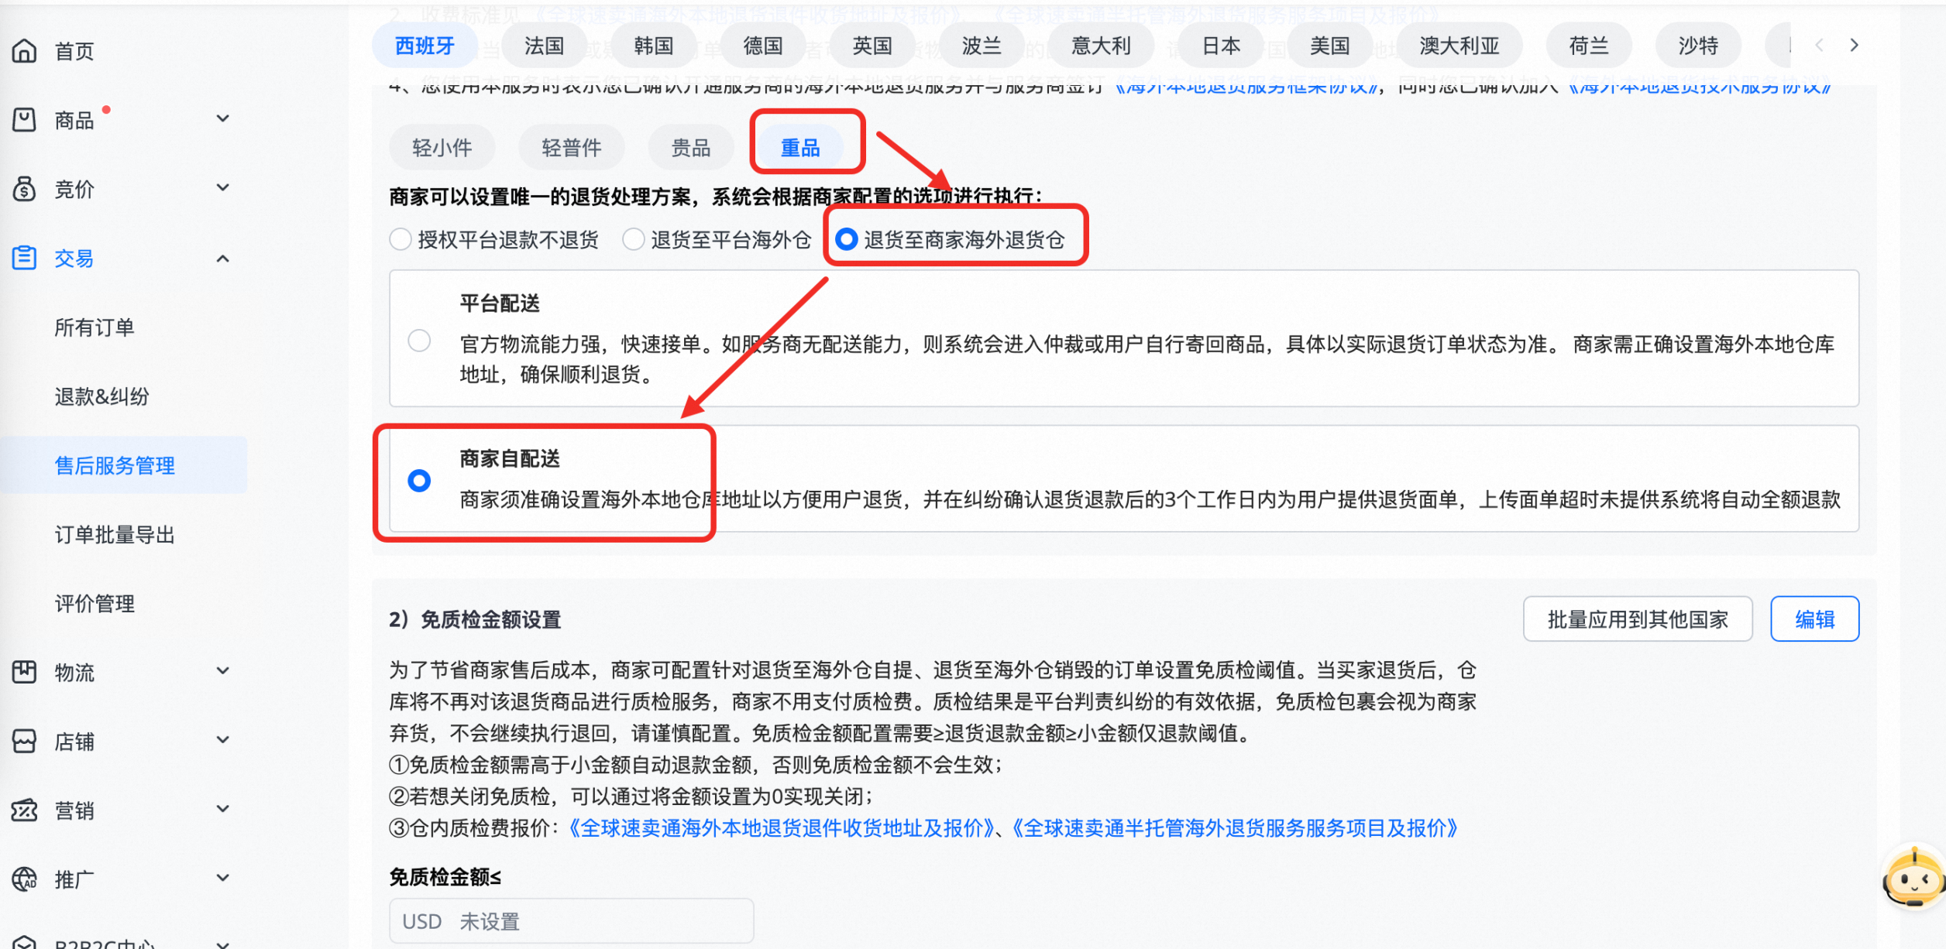Image resolution: width=1946 pixels, height=949 pixels.
Task: Open 全球速卖通海外本地退货退件收货地址及报价 link
Action: pyautogui.click(x=780, y=827)
